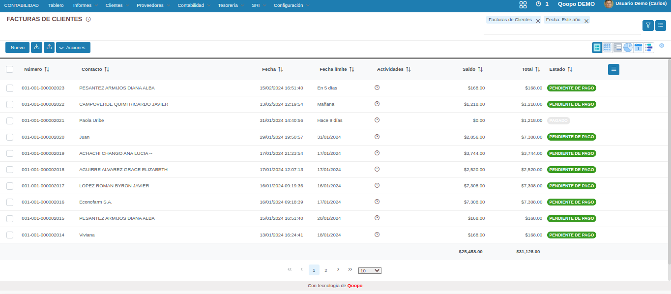Image resolution: width=671 pixels, height=294 pixels.
Task: Tick the checkbox for Econofarm S.A. row
Action: pos(10,202)
